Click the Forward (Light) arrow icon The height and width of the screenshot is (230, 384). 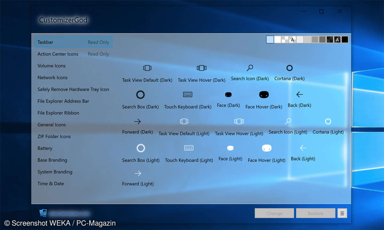[138, 173]
